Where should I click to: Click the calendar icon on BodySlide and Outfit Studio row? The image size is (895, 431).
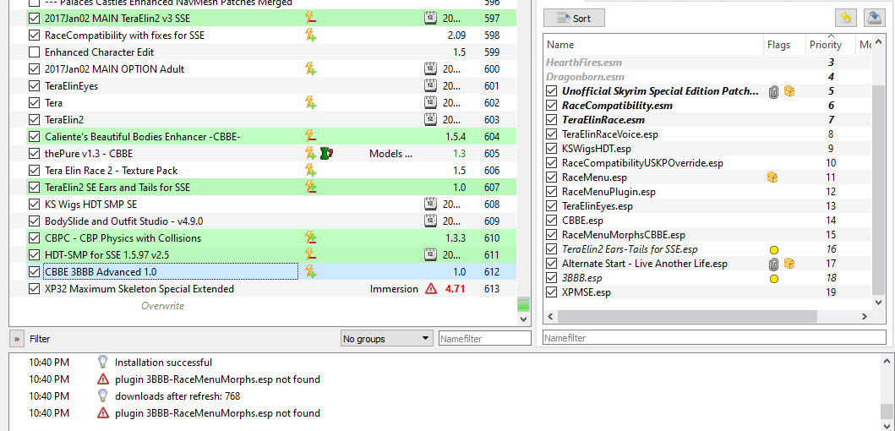click(430, 221)
